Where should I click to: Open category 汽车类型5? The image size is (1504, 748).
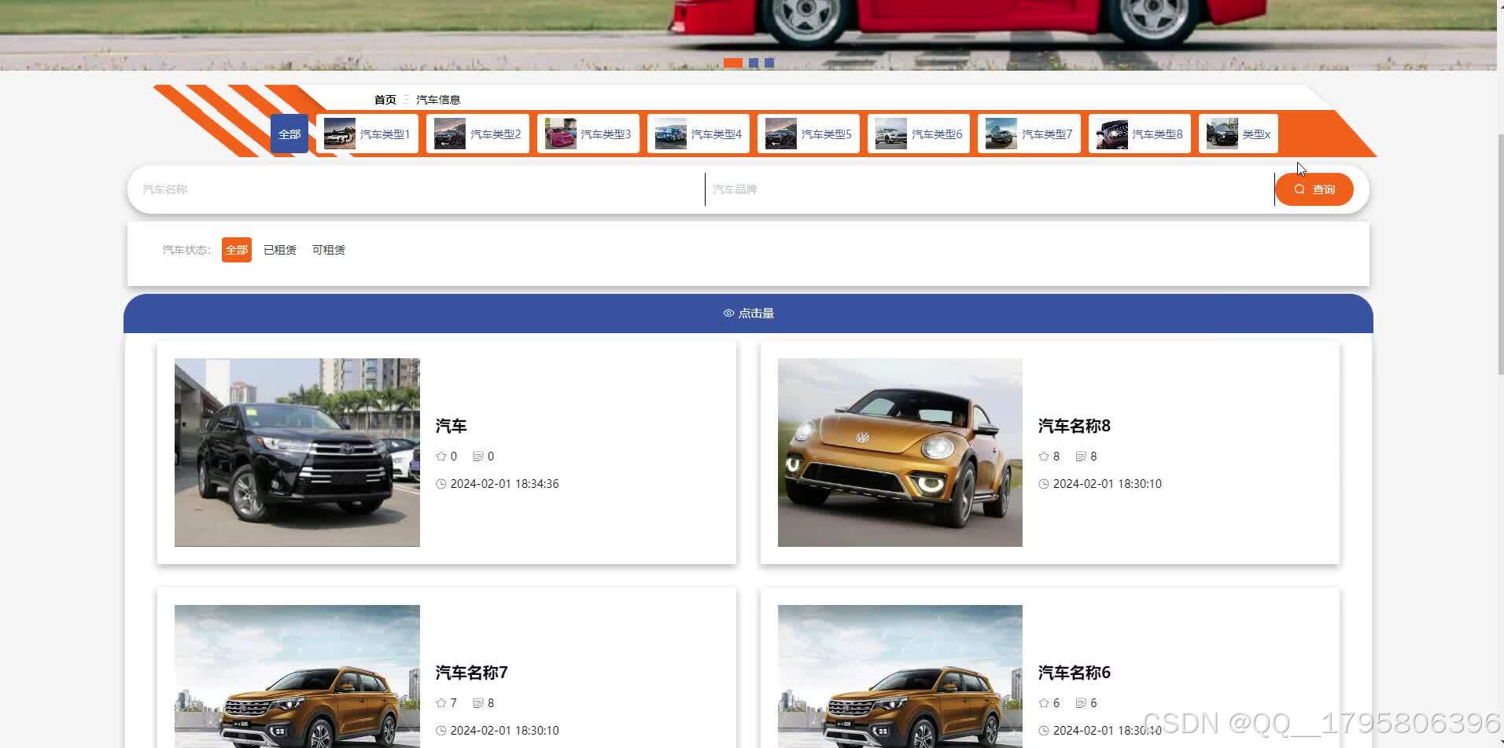coord(809,134)
